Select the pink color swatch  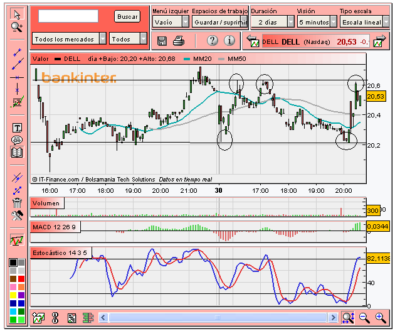[13, 287]
